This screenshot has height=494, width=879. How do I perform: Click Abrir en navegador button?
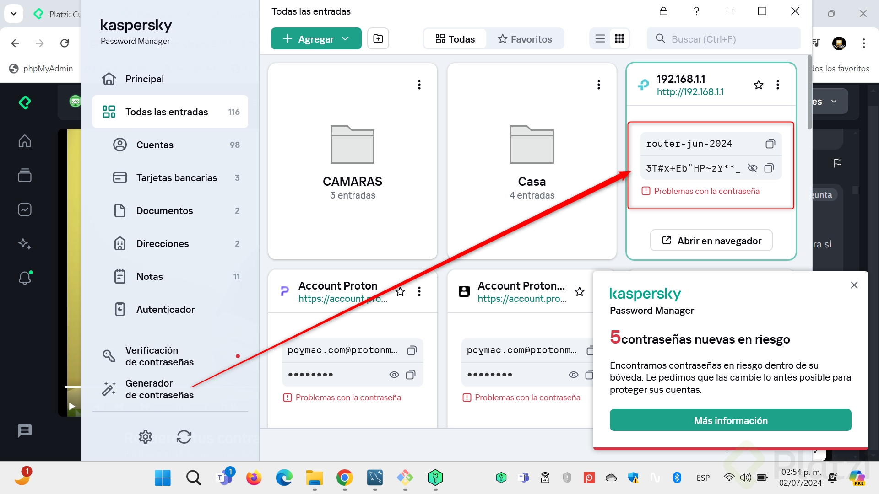coord(711,241)
